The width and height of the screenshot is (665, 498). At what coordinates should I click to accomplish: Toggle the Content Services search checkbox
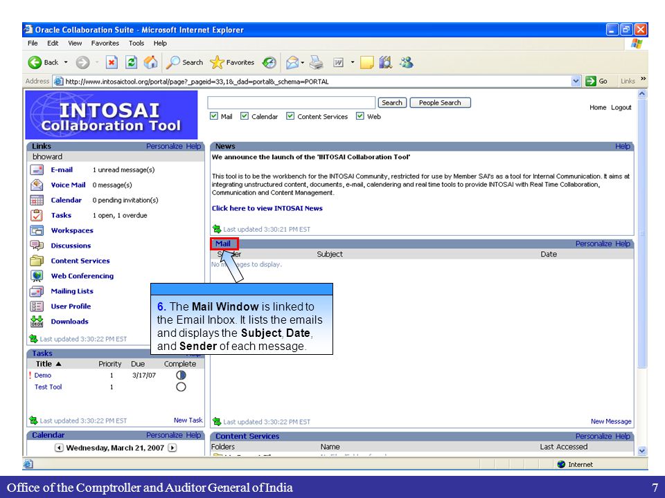(290, 116)
